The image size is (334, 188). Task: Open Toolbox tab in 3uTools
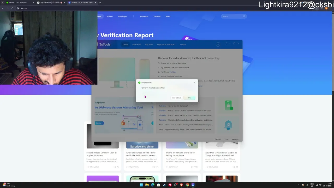point(182,44)
